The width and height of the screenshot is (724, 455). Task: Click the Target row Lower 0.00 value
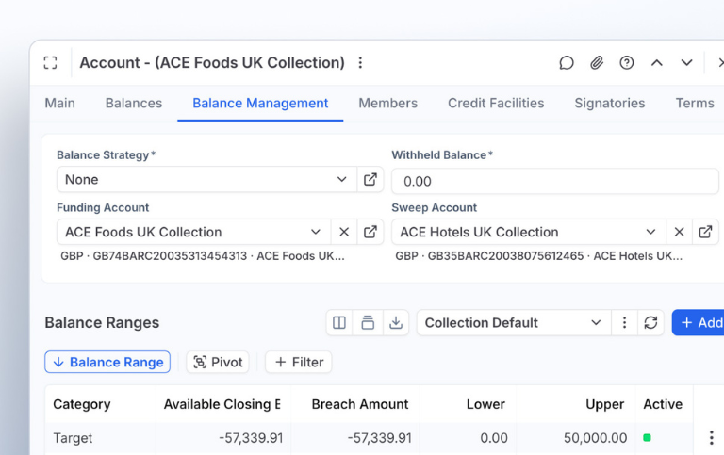pos(494,437)
